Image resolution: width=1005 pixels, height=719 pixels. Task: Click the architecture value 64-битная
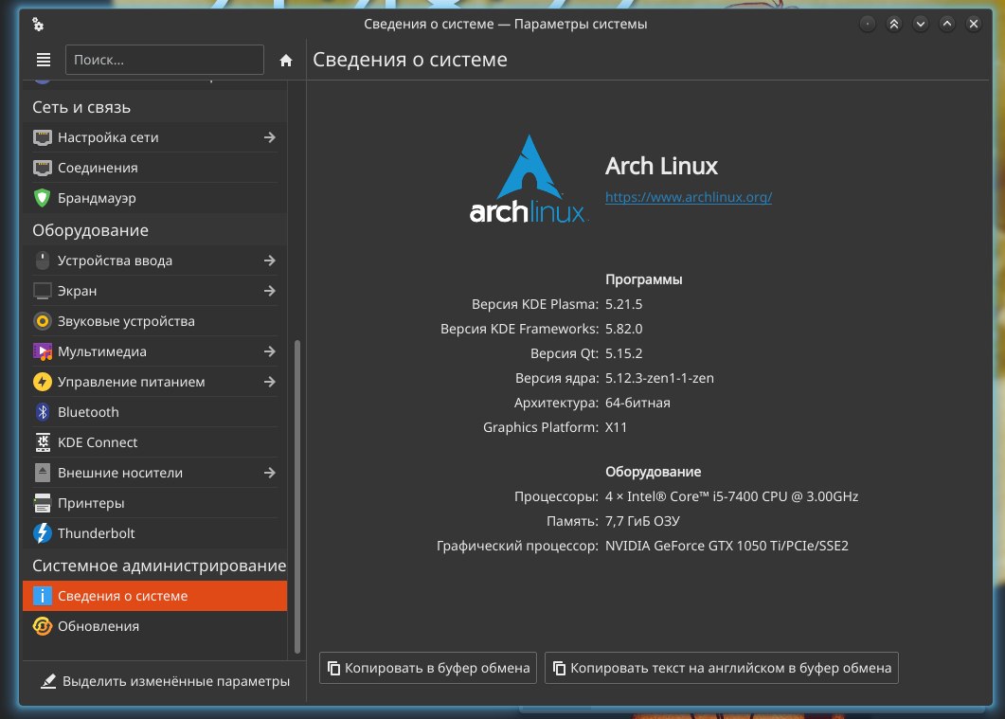(x=637, y=404)
